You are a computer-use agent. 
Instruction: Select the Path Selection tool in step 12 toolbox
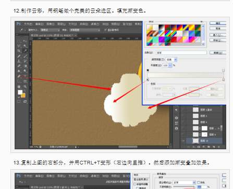click(19, 81)
